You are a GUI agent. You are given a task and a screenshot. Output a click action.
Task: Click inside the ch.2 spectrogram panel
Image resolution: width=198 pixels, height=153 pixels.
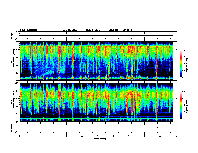coord(96,102)
